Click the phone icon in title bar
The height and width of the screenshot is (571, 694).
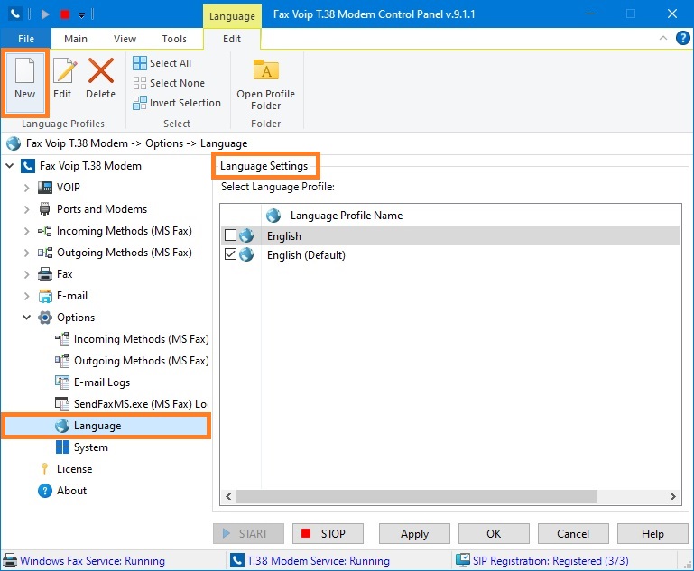coord(15,14)
